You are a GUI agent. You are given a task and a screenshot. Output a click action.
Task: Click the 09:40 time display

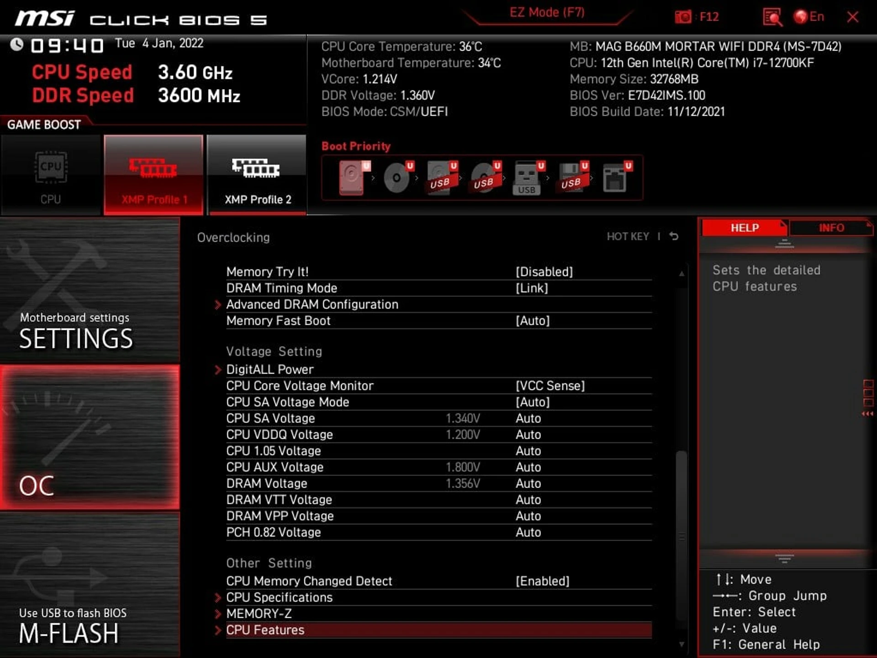coord(67,46)
